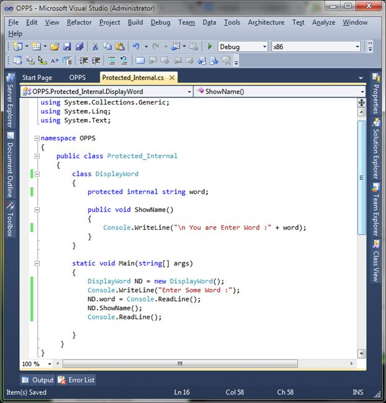
Task: Open the Properties side panel
Action: click(375, 94)
